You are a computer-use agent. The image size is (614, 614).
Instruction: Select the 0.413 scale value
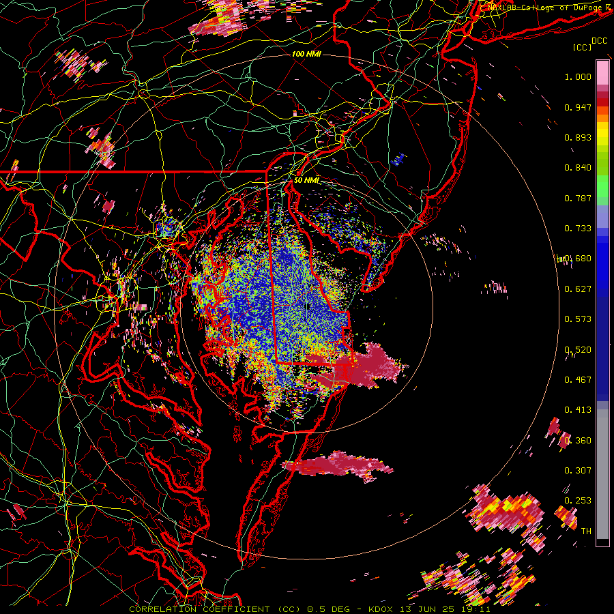pos(578,410)
